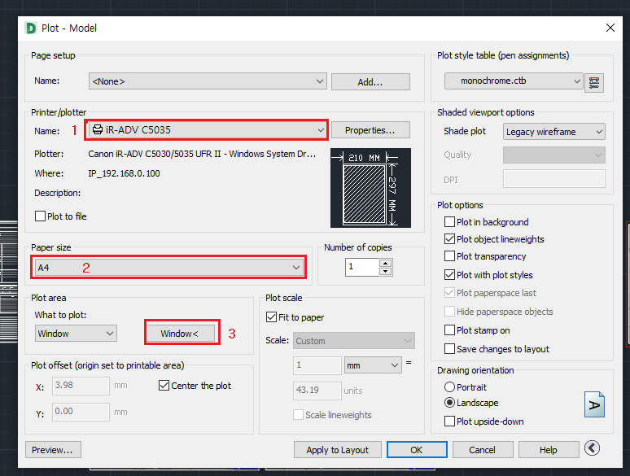The image size is (630, 476).
Task: Toggle Fit to paper checkbox
Action: 272,317
